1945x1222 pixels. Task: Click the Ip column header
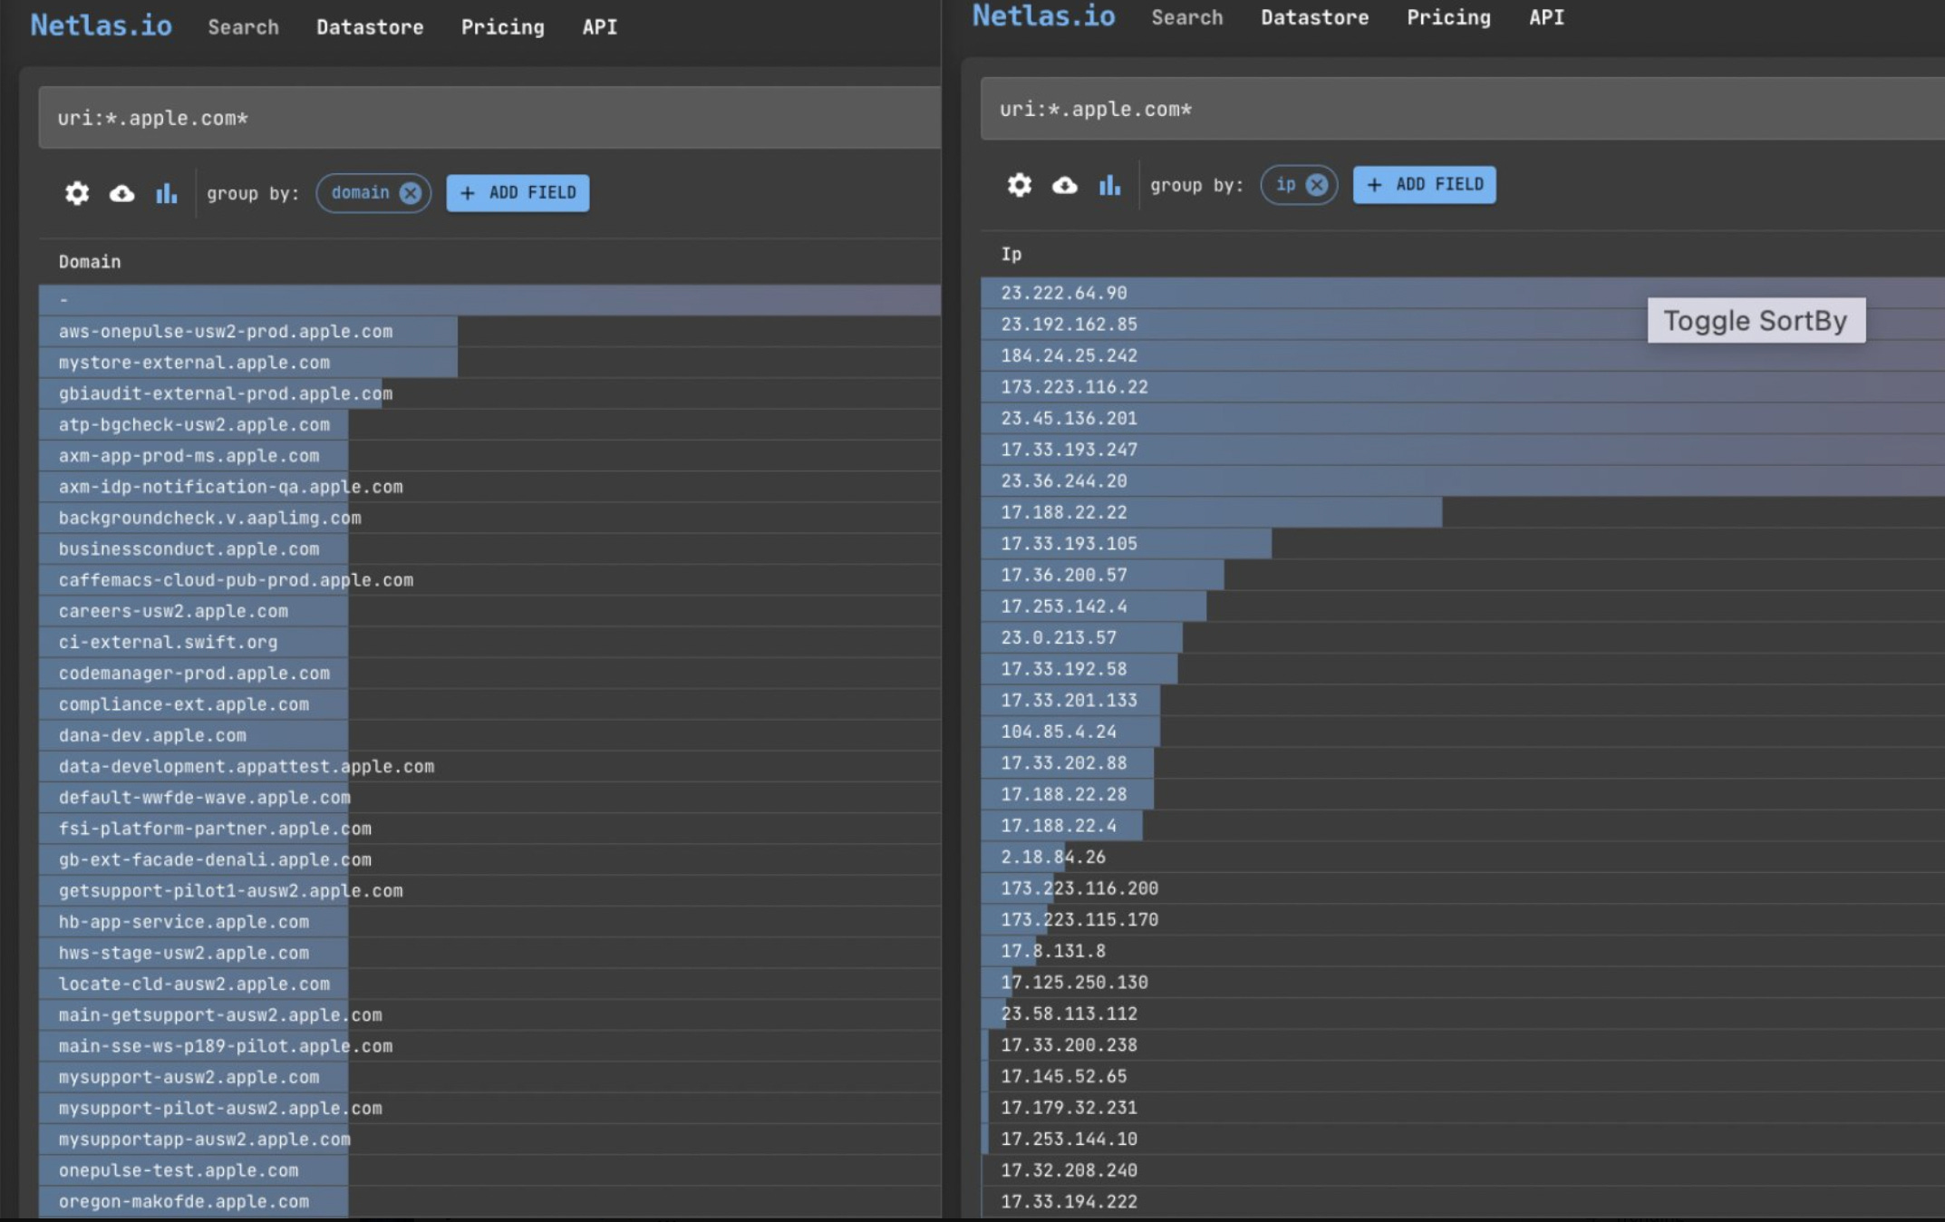[x=1011, y=255]
